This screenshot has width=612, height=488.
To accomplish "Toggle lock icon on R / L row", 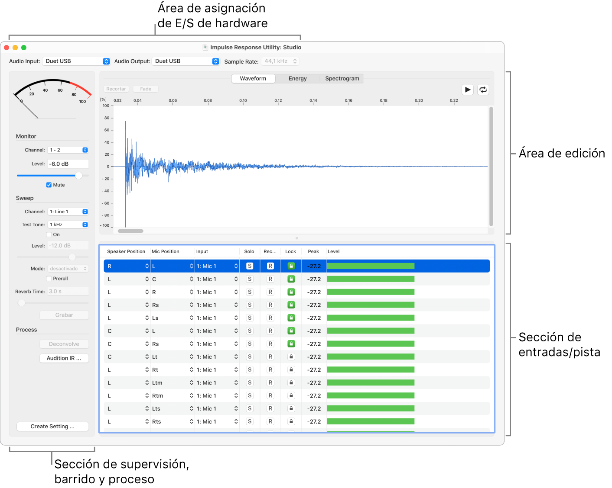I will [x=291, y=266].
